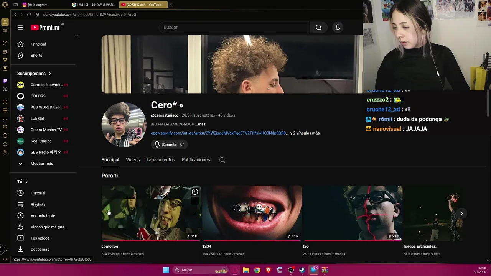Open GX Corner gamepad icon in sidebar
This screenshot has width=491, height=276.
tap(5, 30)
